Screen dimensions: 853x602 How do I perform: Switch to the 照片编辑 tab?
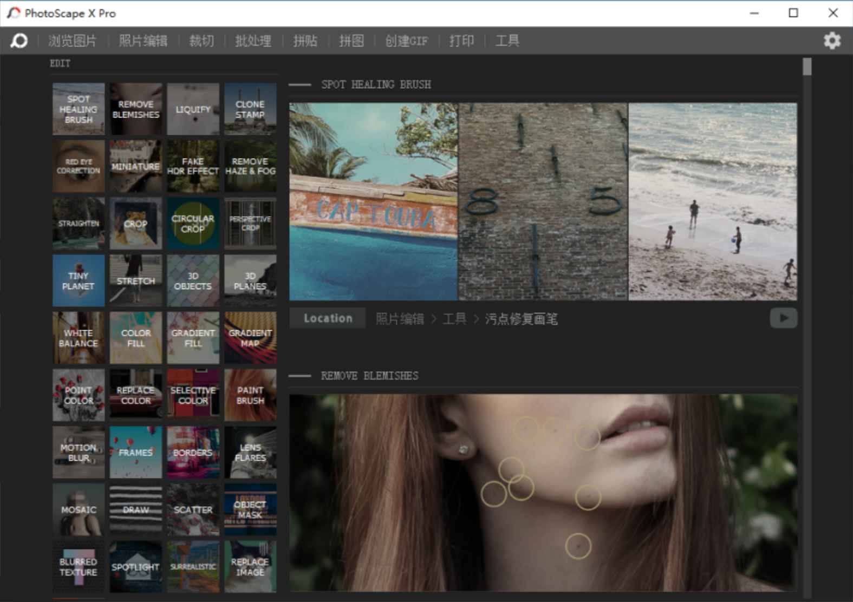(143, 41)
